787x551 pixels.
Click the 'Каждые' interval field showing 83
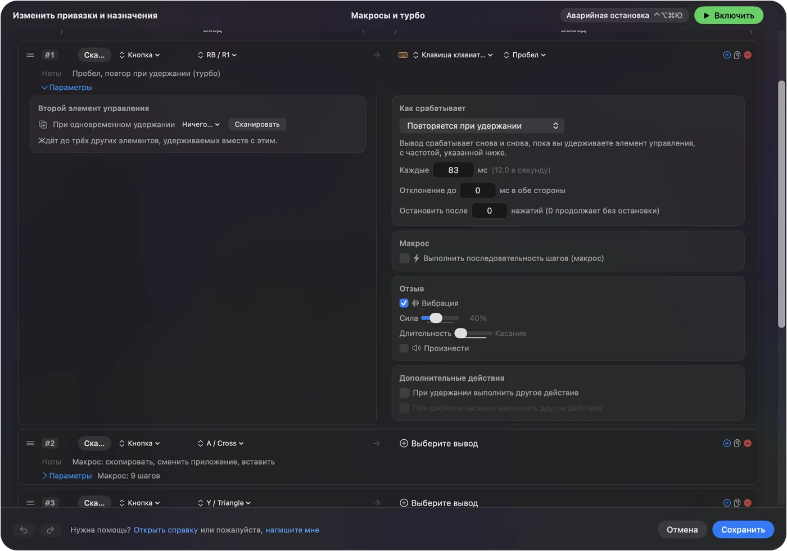coord(453,170)
